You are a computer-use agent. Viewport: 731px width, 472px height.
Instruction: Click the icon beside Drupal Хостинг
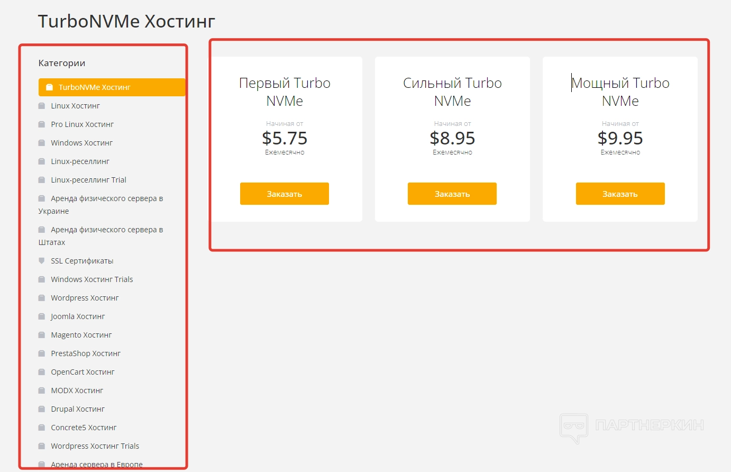click(x=42, y=409)
